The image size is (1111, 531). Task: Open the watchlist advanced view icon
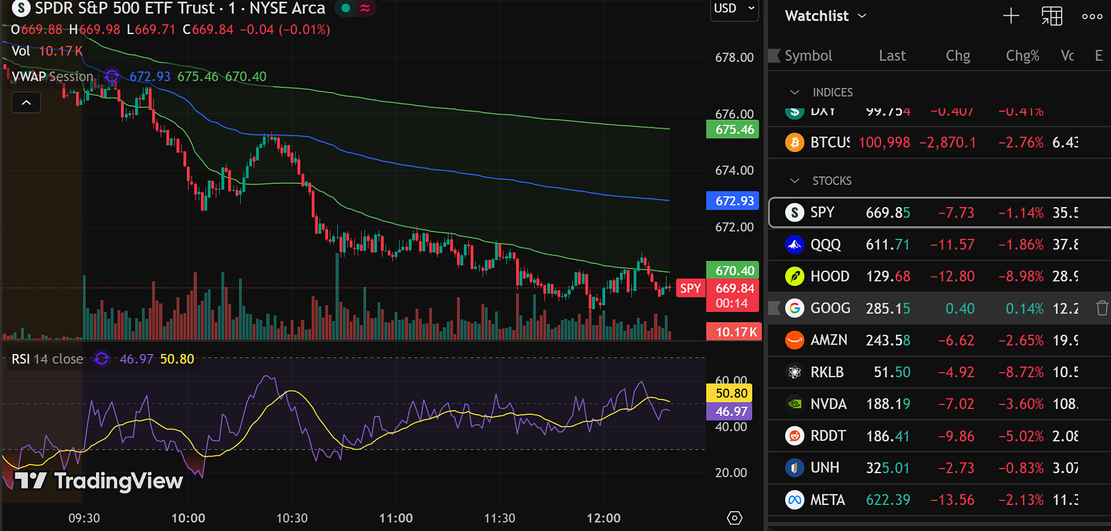click(1052, 16)
